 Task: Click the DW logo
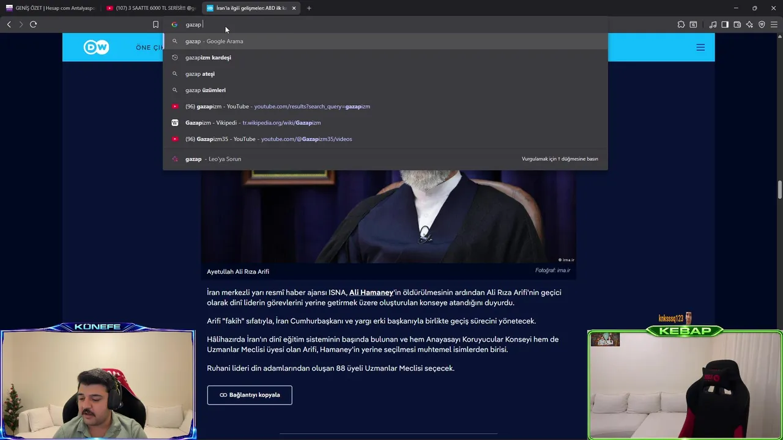click(x=96, y=47)
